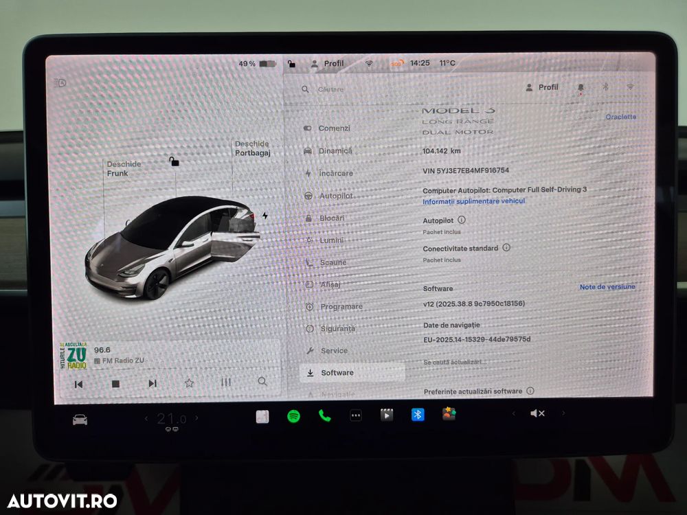Unmute the volume speaker icon
Screen dimensions: 687x515
(x=537, y=413)
